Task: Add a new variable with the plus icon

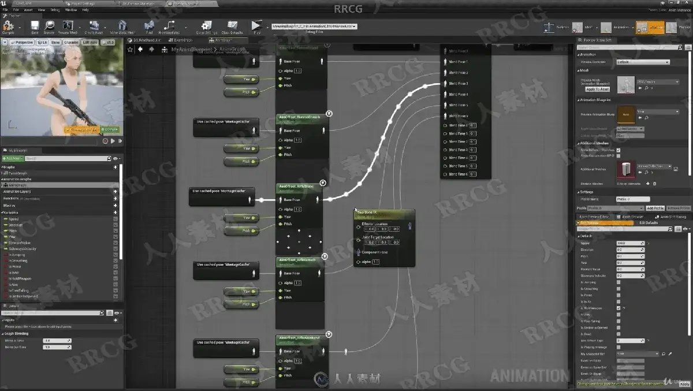Action: 115,213
